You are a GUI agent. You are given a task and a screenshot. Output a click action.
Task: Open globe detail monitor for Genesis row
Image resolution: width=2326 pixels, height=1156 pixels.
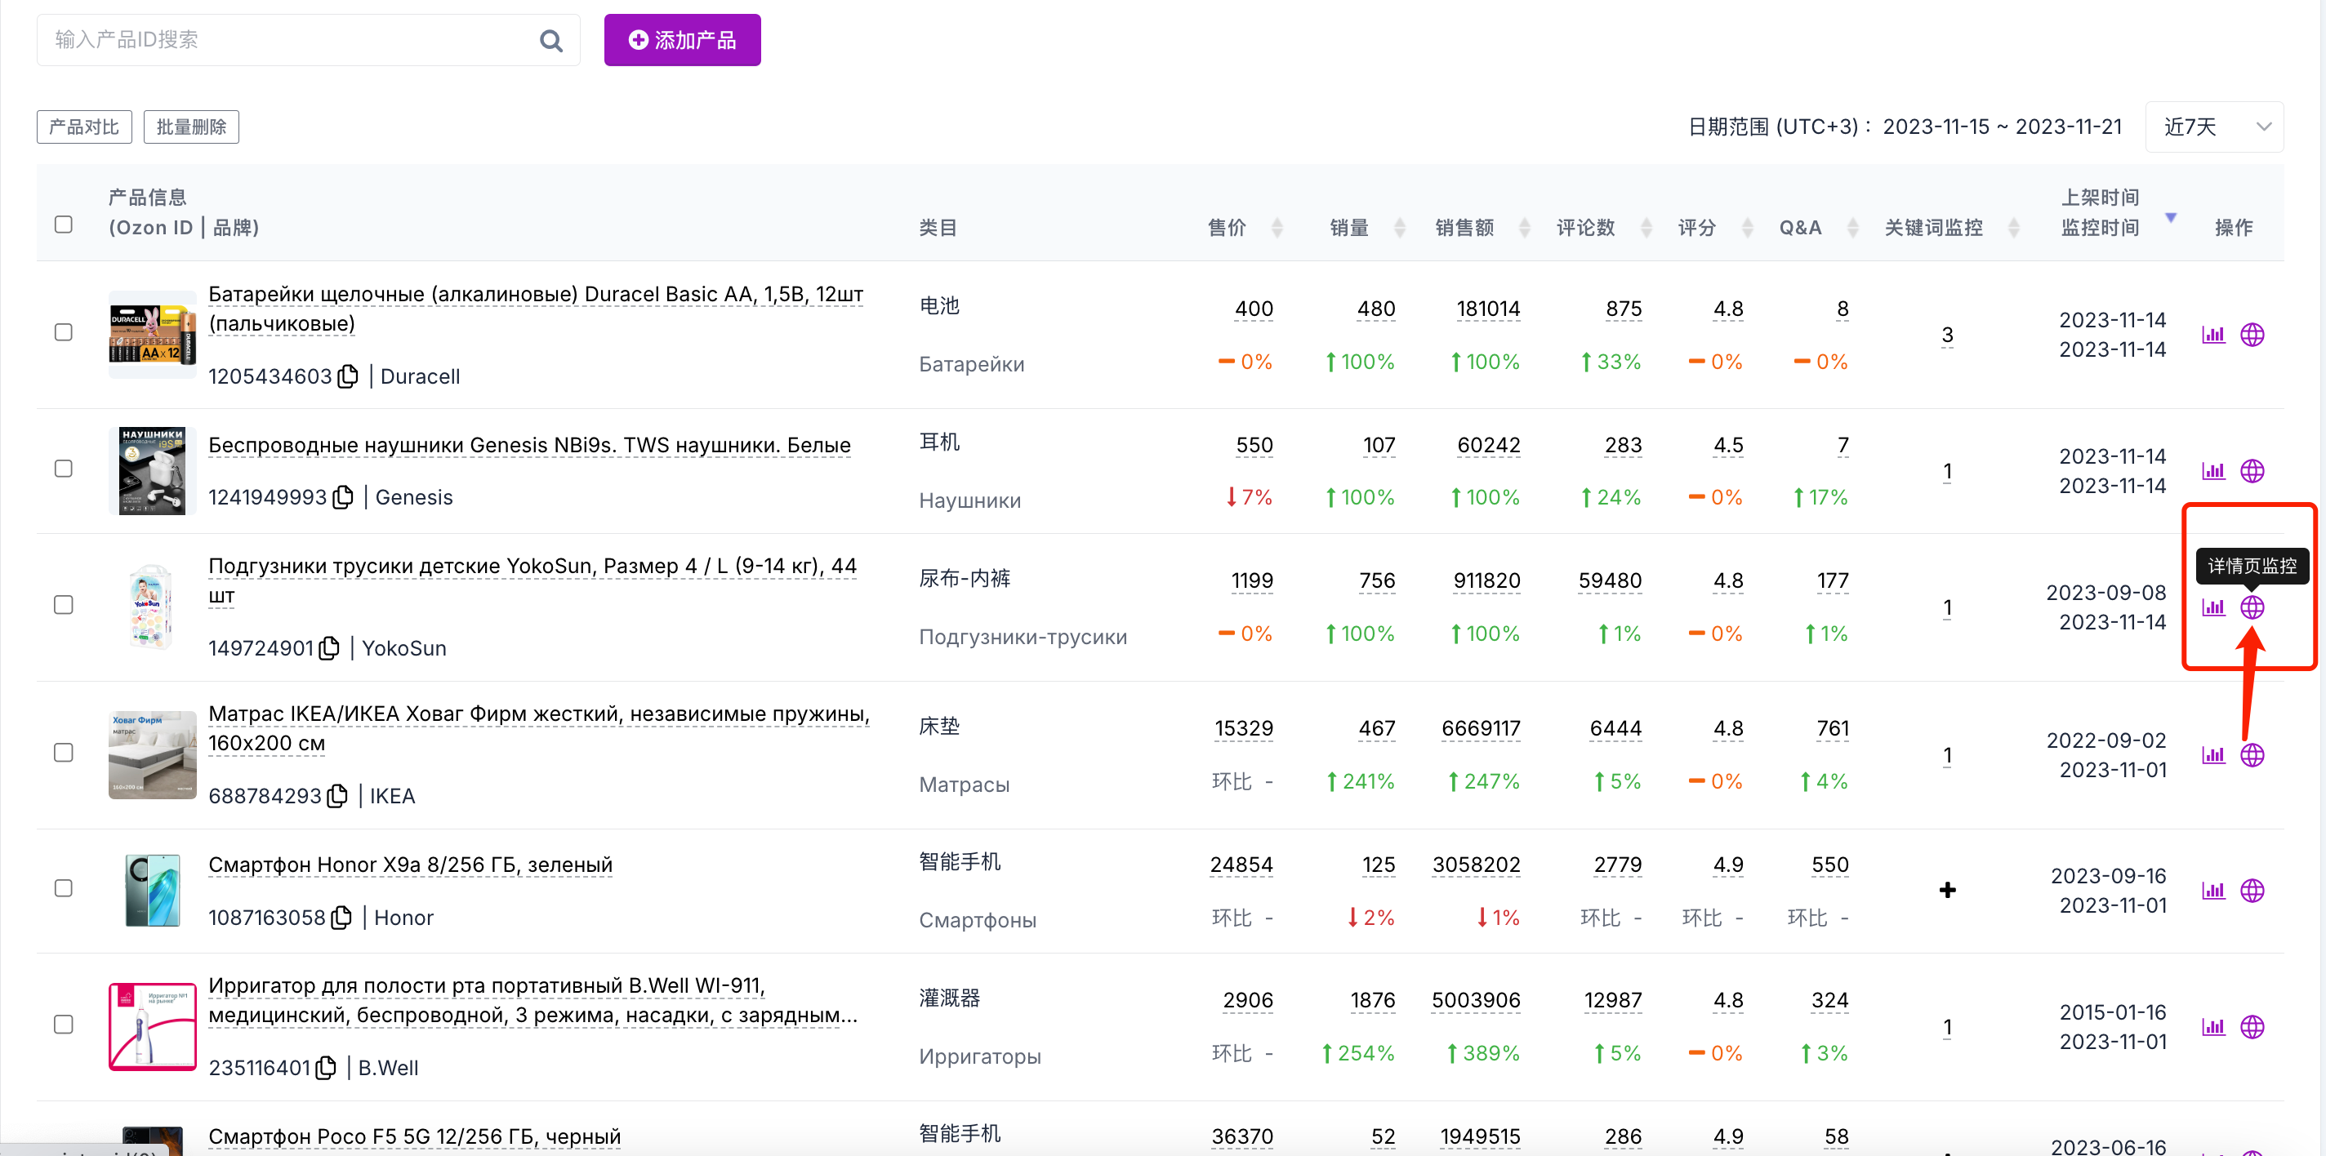[2252, 471]
